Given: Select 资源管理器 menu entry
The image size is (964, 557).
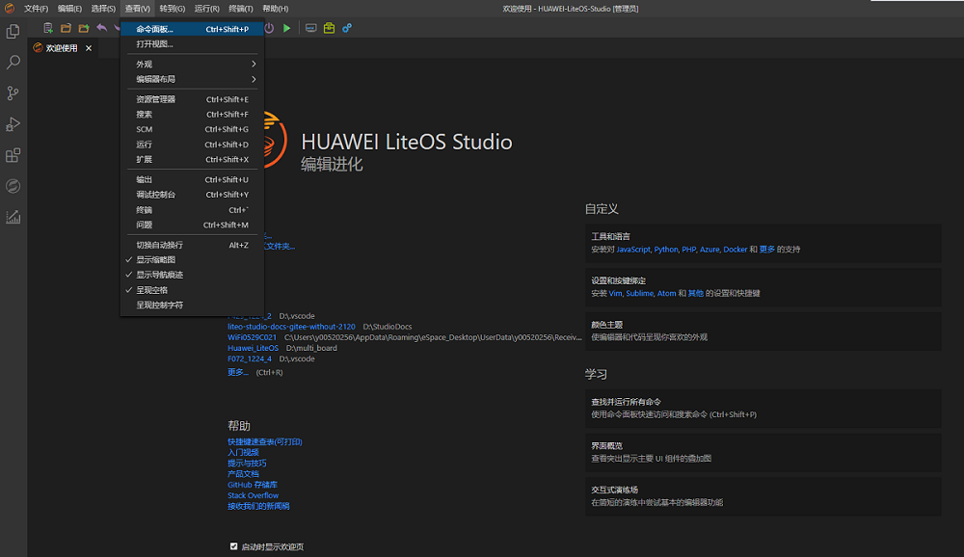Looking at the screenshot, I should click(192, 99).
